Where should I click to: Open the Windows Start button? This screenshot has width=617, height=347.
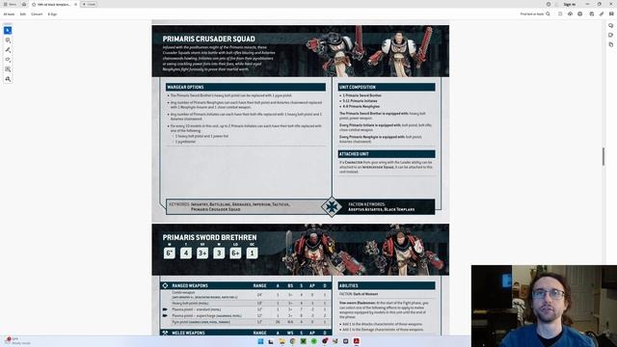coord(260,341)
